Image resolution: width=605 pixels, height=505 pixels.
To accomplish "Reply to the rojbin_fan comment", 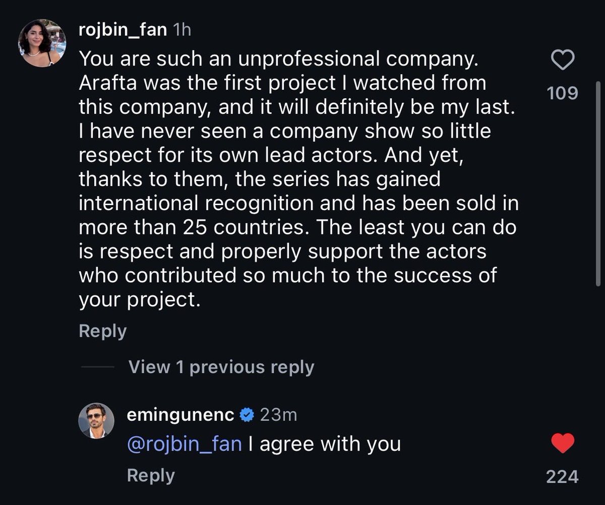I will pyautogui.click(x=103, y=331).
